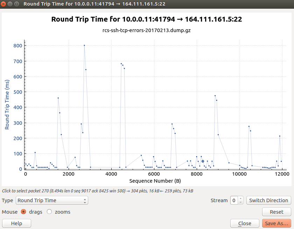Maximize the graph window

point(17,4)
